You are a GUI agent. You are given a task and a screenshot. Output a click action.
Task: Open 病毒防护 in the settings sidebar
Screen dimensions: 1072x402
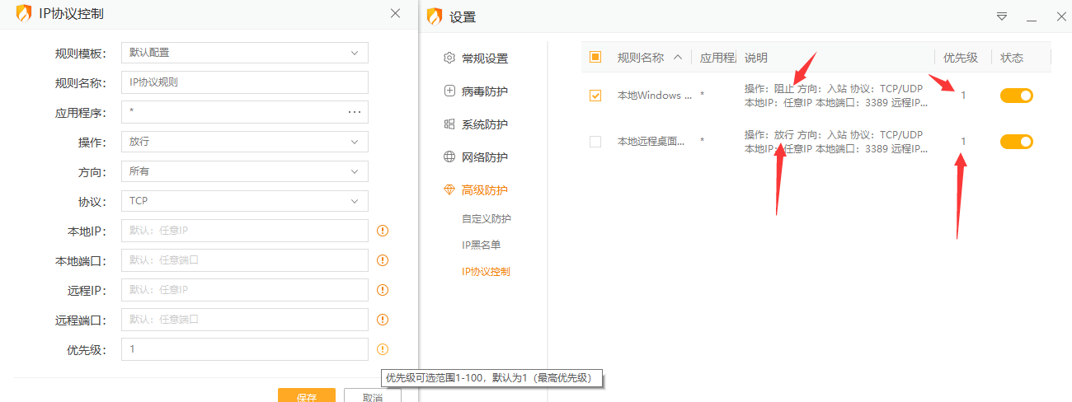coord(484,91)
